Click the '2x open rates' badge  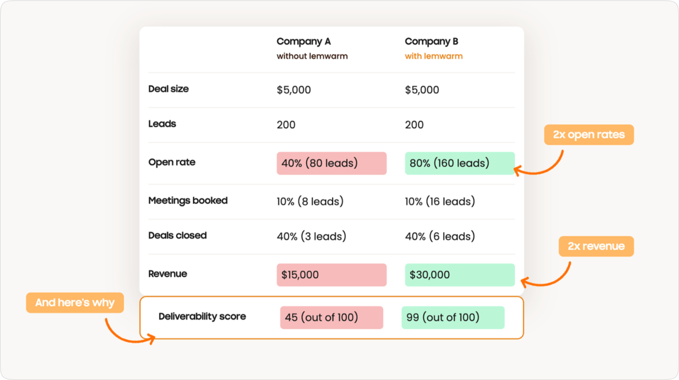tap(589, 135)
